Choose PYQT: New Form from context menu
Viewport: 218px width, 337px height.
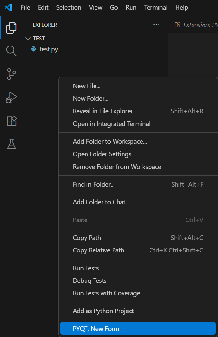[96, 329]
